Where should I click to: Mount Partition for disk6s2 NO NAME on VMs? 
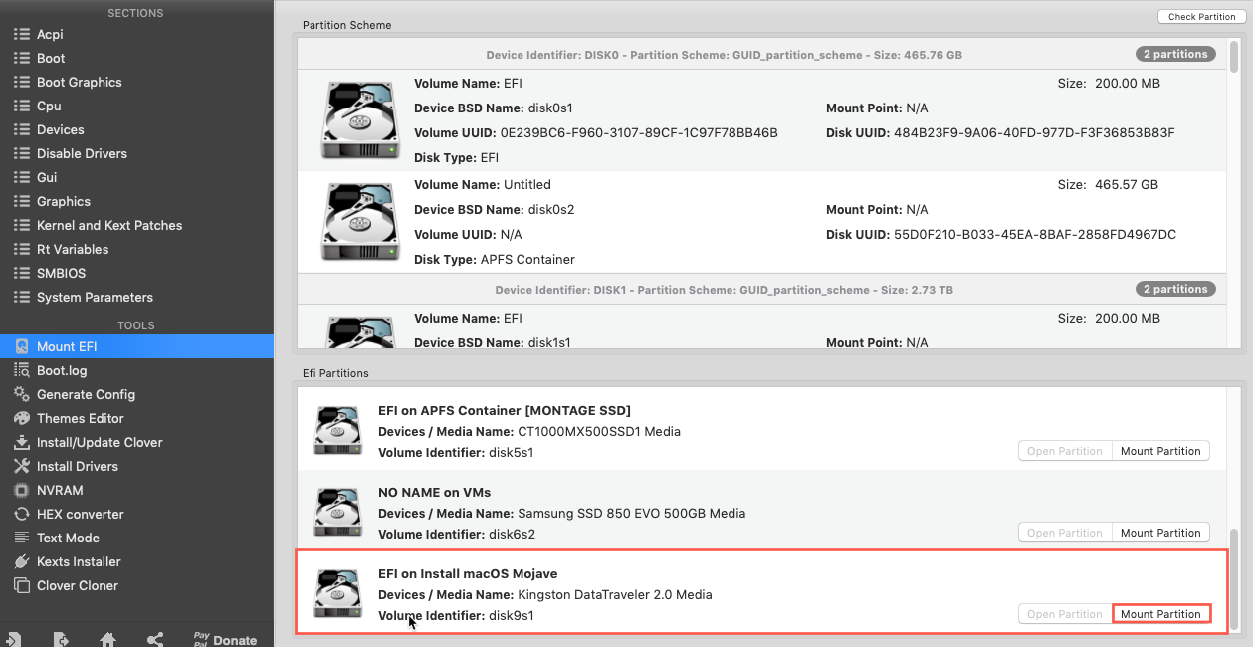(1160, 533)
